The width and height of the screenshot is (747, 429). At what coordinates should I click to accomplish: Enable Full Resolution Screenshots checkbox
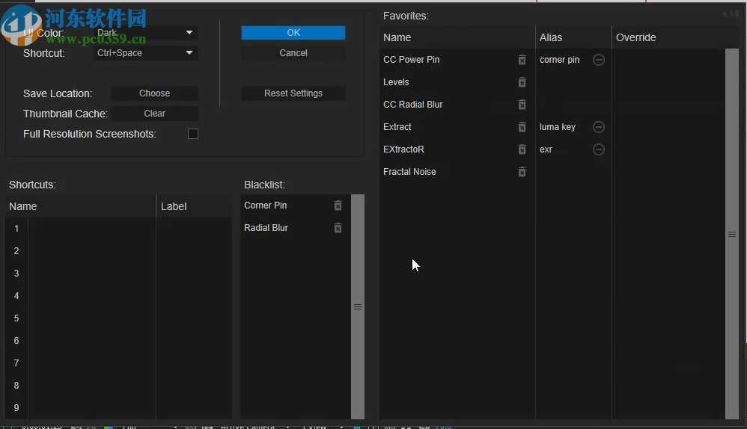click(193, 134)
